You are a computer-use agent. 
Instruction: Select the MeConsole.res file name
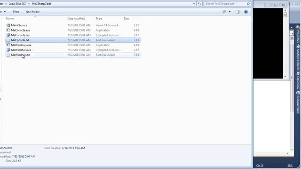(x=20, y=35)
